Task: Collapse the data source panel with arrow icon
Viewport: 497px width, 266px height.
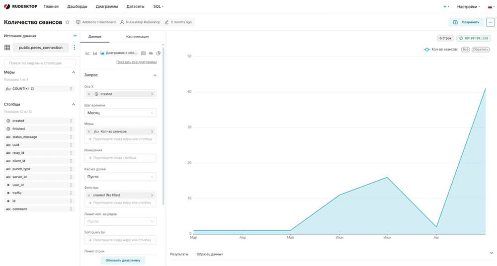Action: pos(75,36)
